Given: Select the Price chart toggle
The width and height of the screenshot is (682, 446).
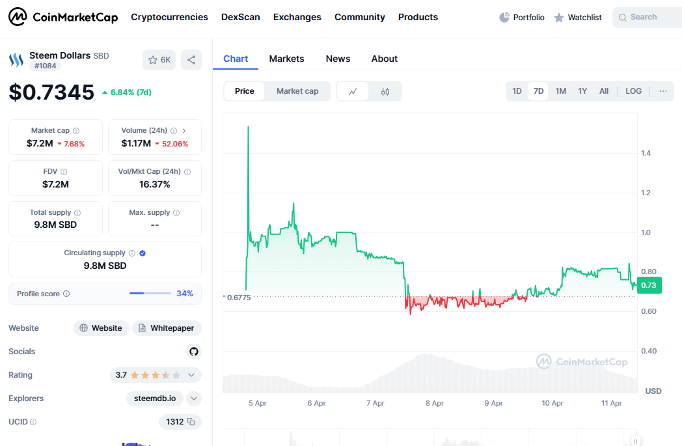Looking at the screenshot, I should tap(245, 91).
